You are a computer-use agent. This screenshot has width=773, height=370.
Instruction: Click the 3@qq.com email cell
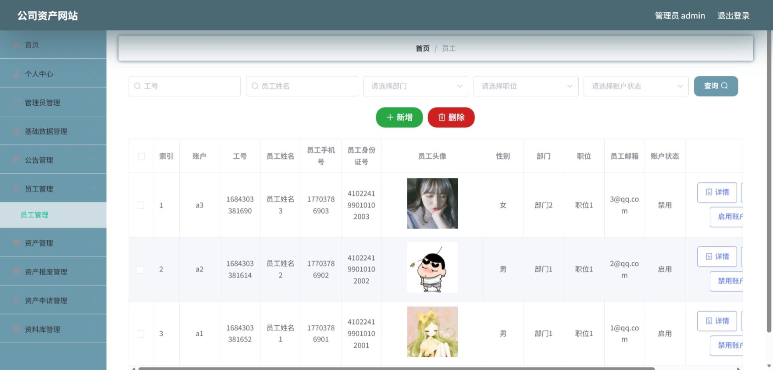[624, 205]
